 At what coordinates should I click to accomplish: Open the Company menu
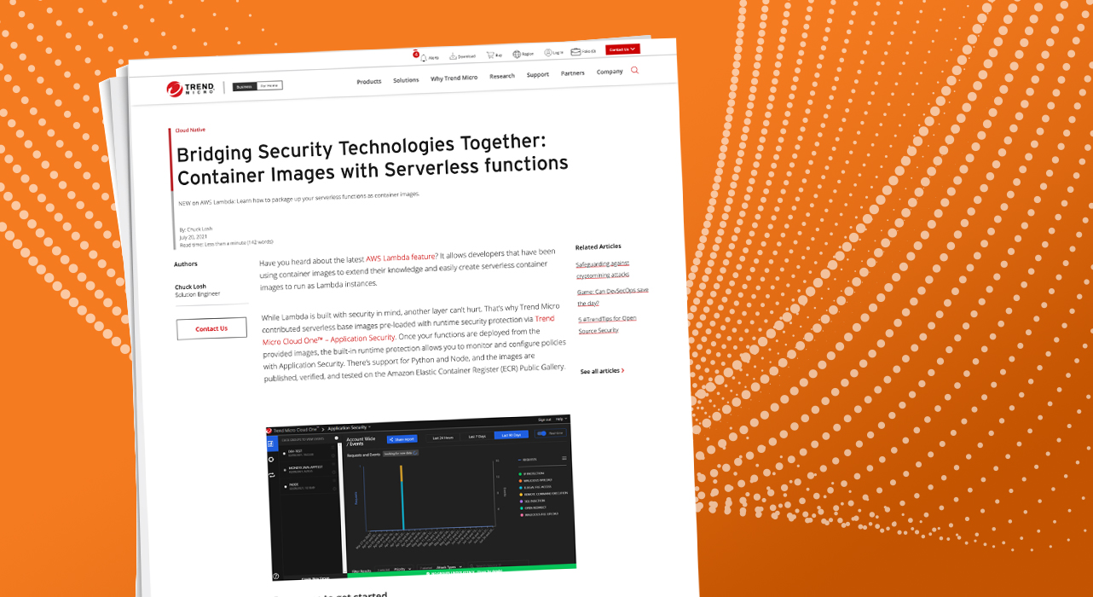[x=610, y=72]
